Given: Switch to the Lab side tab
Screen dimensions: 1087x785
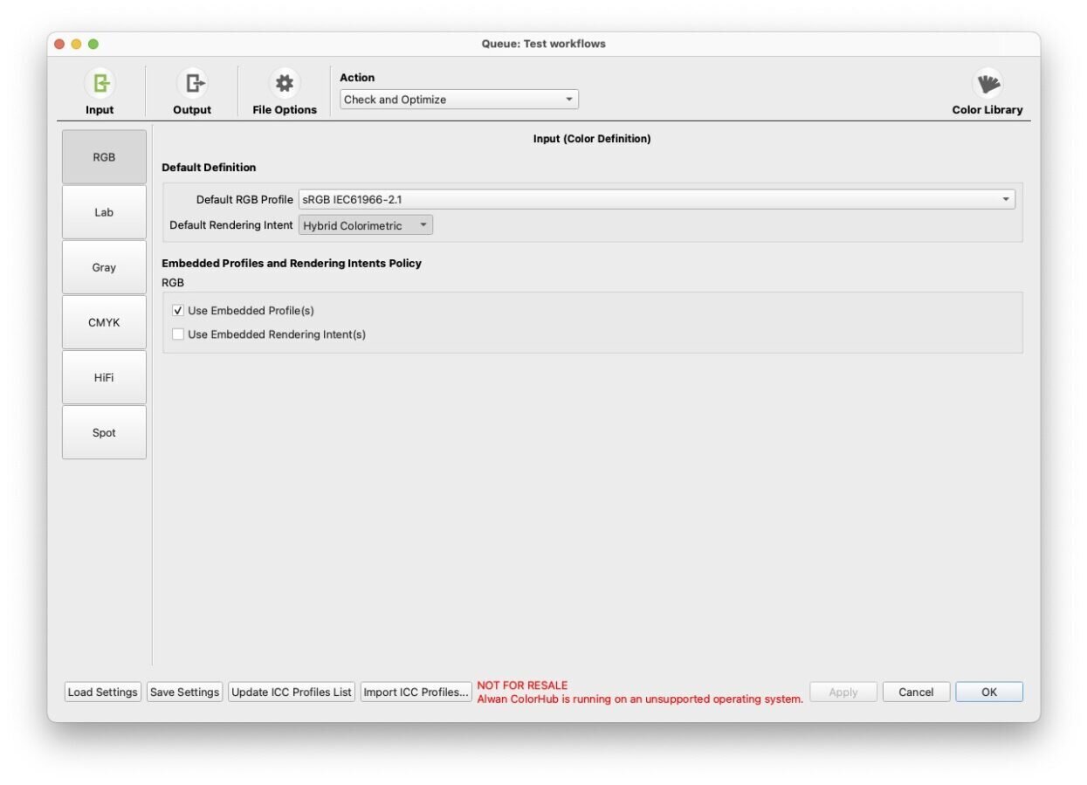Looking at the screenshot, I should click(104, 212).
